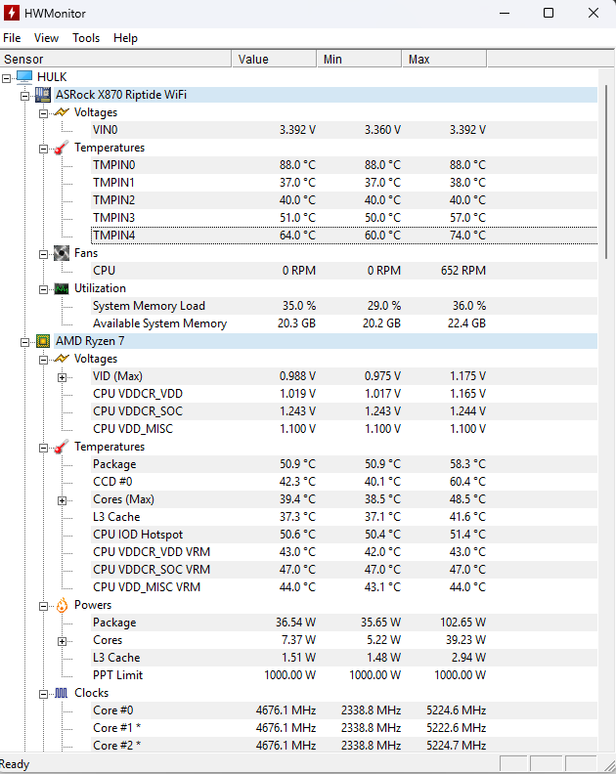This screenshot has height=774, width=616.
Task: Click the Clocks waveform icon
Action: (61, 693)
